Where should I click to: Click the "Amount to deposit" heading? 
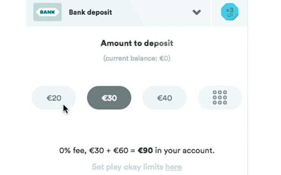tap(137, 43)
